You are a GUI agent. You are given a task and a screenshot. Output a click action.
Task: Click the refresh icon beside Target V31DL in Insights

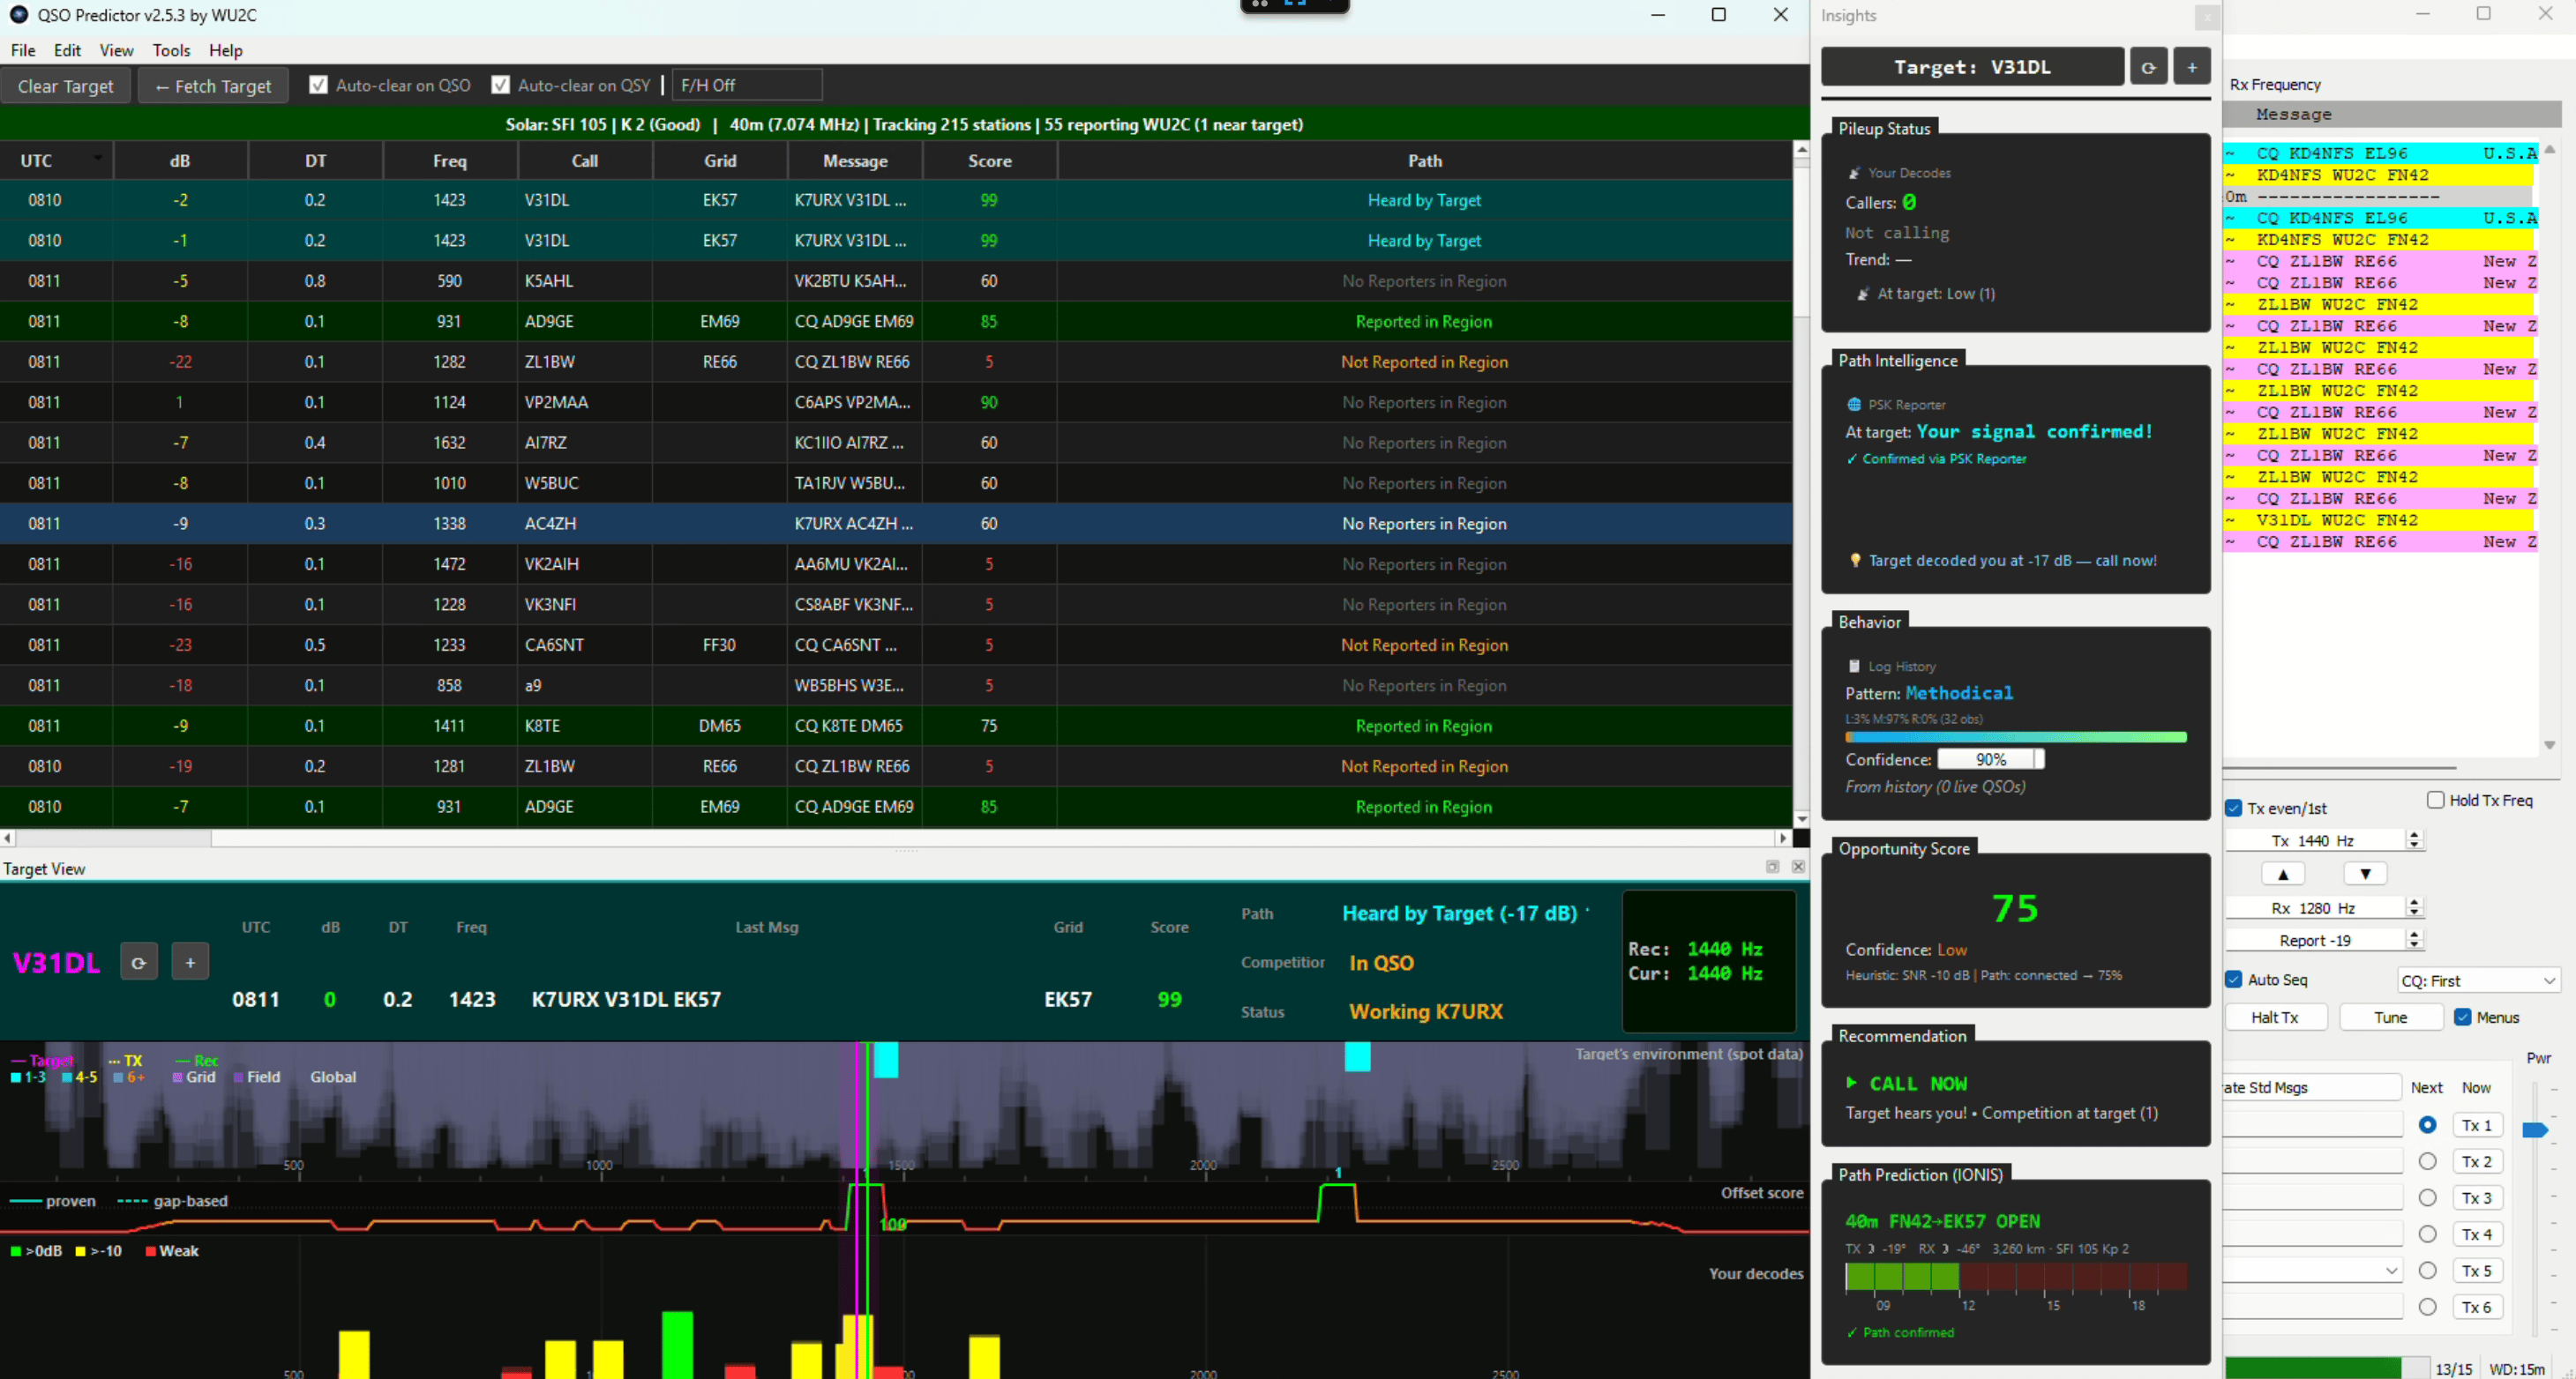2148,67
